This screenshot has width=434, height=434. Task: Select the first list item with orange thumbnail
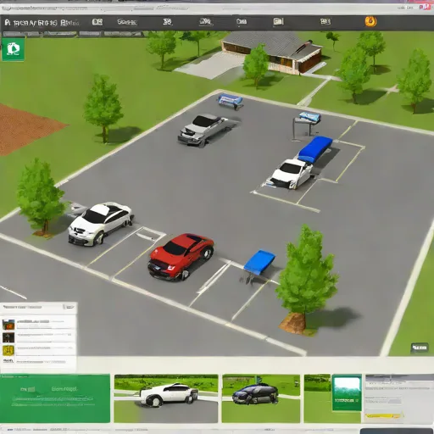(39, 325)
